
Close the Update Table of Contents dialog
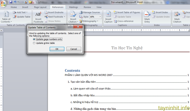tap(78, 26)
